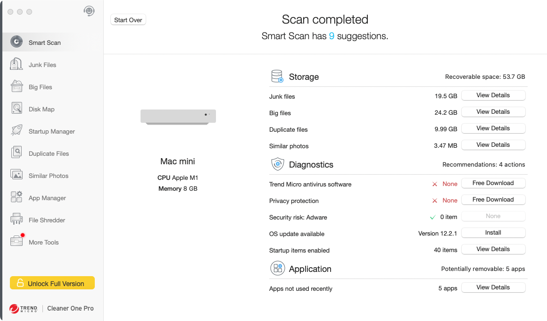
Task: Switch to the Smart Scan section
Action: tap(44, 42)
